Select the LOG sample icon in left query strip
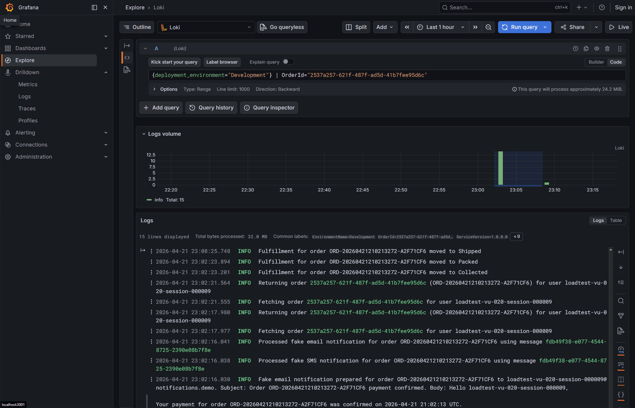Viewport: 635px width, 408px height. (127, 70)
